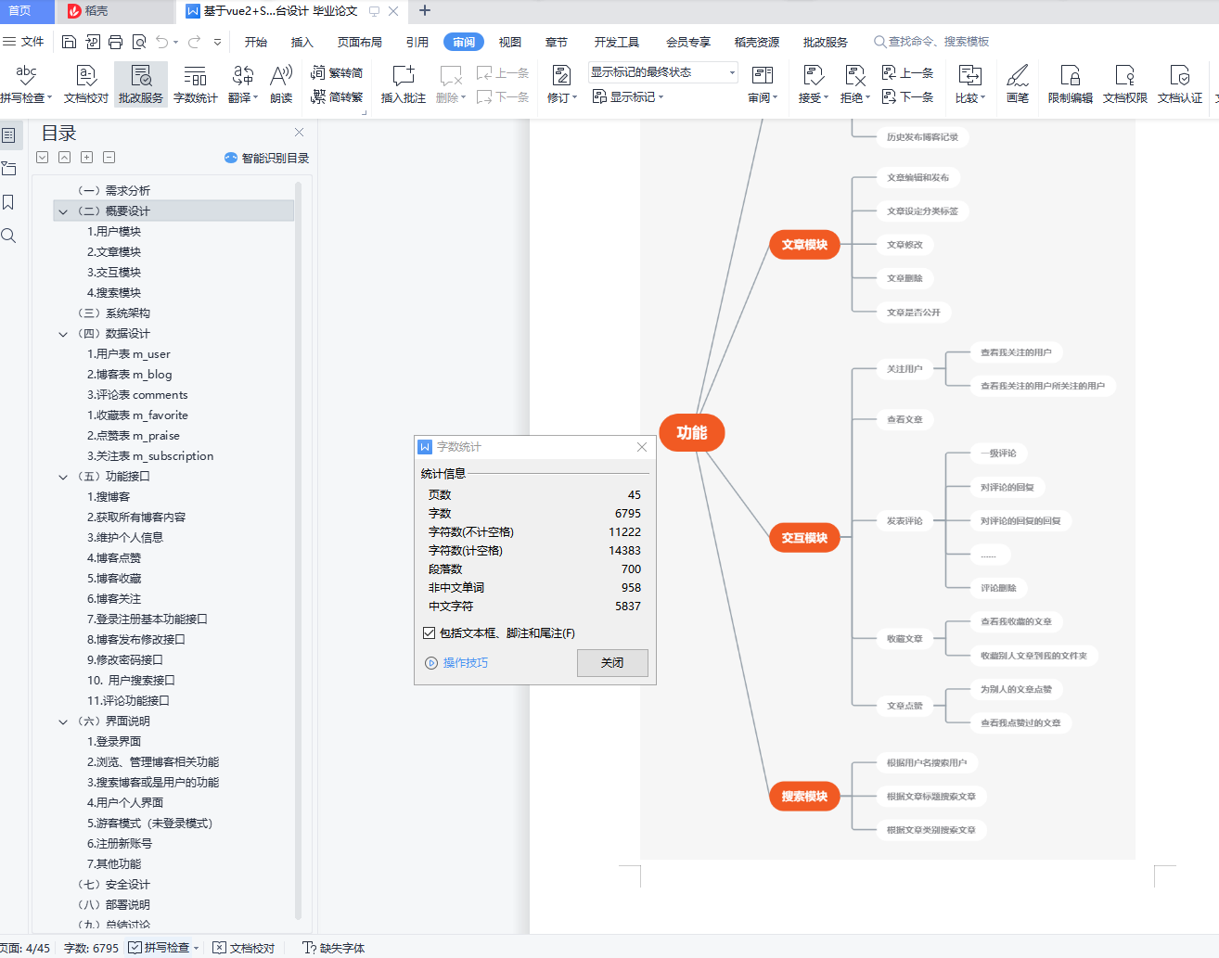Open the 翻译 dropdown arrow
The image size is (1219, 958).
[254, 97]
